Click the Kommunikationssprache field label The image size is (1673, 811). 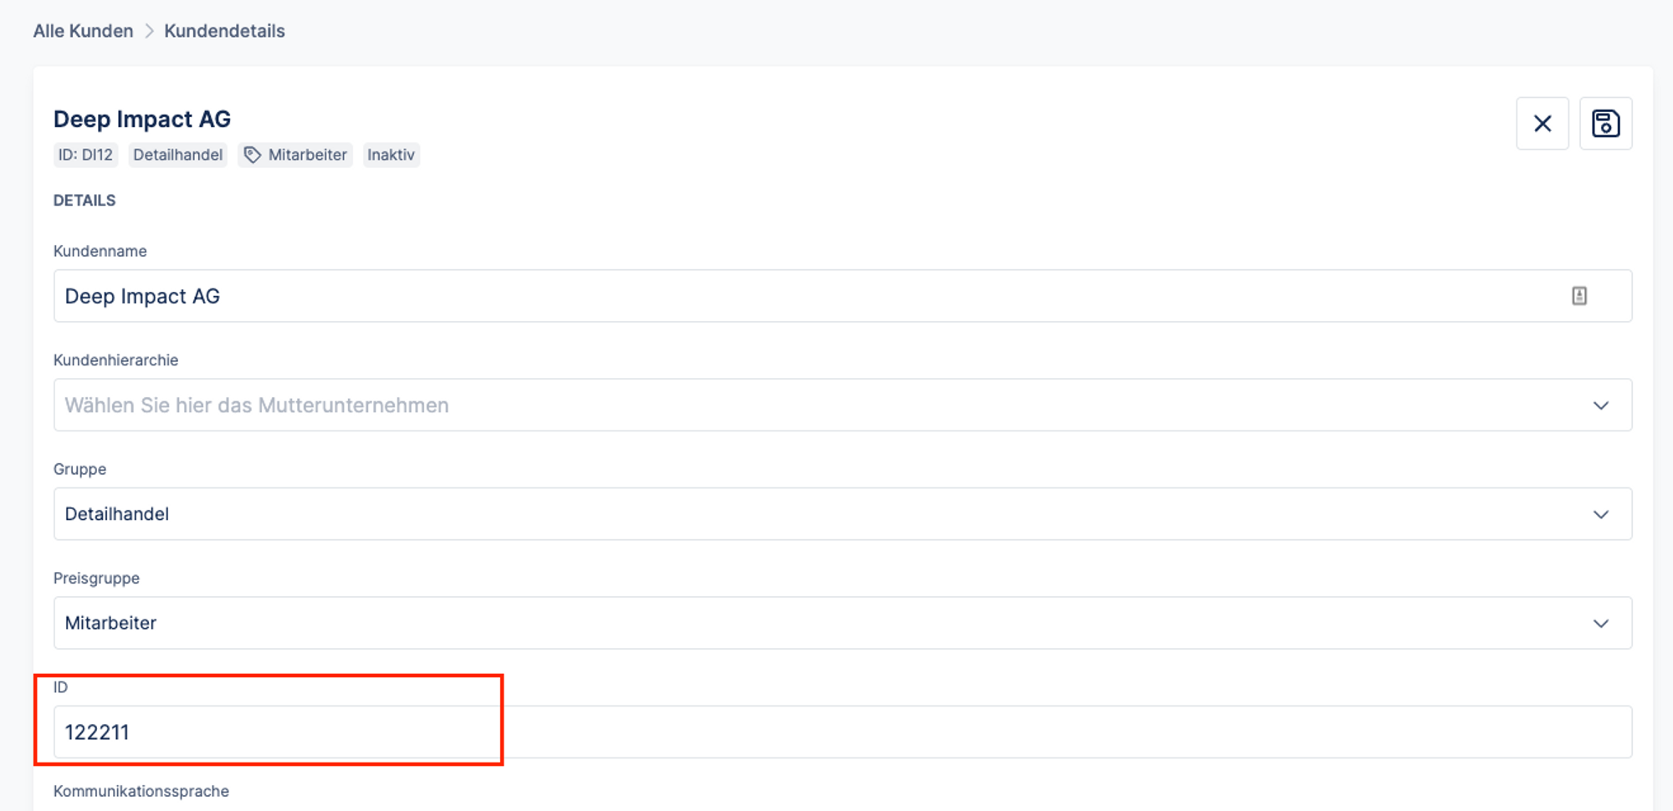tap(141, 791)
